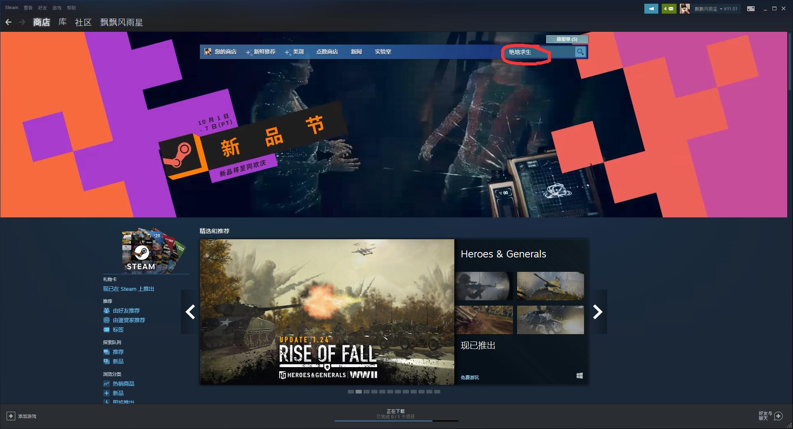Screen dimensions: 793x429
Task: Show previous featured game arrow
Action: (190, 312)
